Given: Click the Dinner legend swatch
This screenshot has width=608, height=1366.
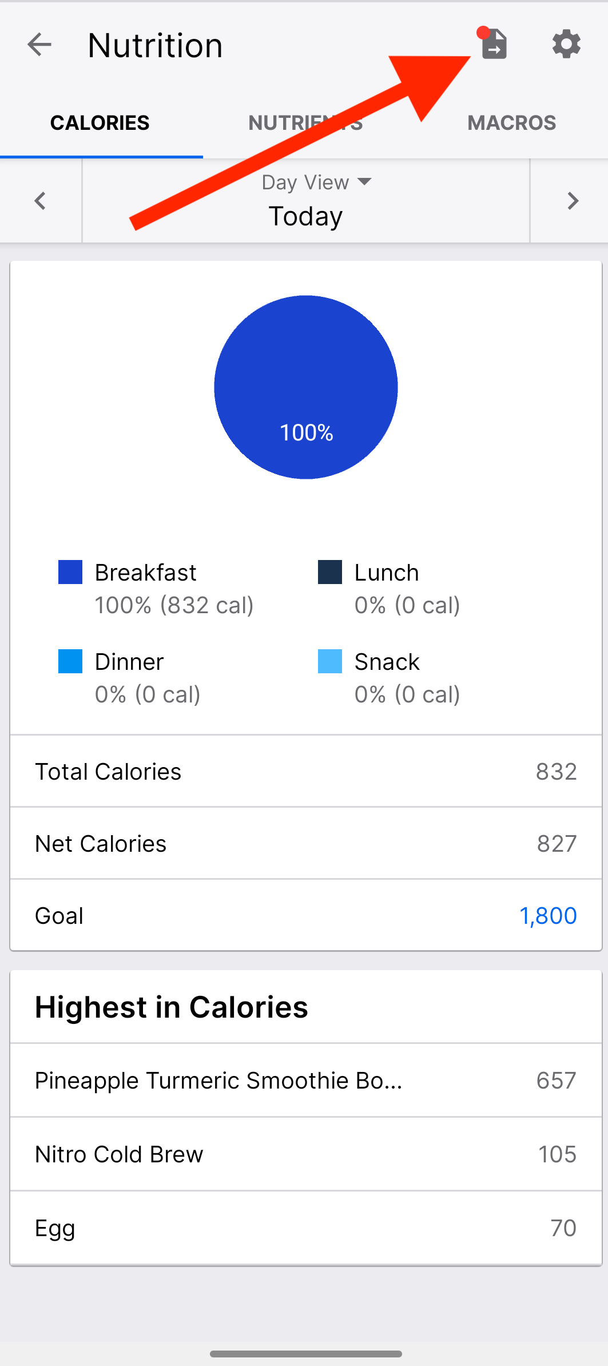Looking at the screenshot, I should (x=70, y=661).
